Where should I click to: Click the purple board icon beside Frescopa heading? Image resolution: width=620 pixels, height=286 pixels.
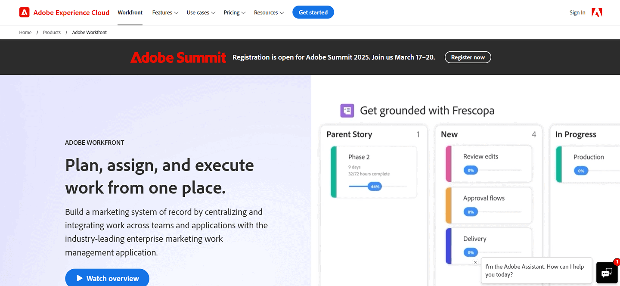347,110
